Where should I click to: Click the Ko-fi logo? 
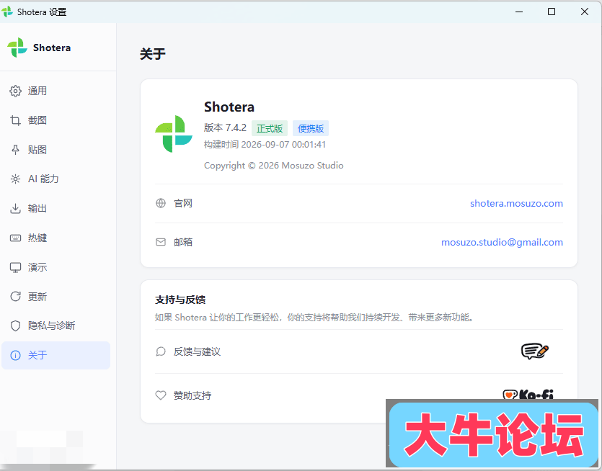528,394
